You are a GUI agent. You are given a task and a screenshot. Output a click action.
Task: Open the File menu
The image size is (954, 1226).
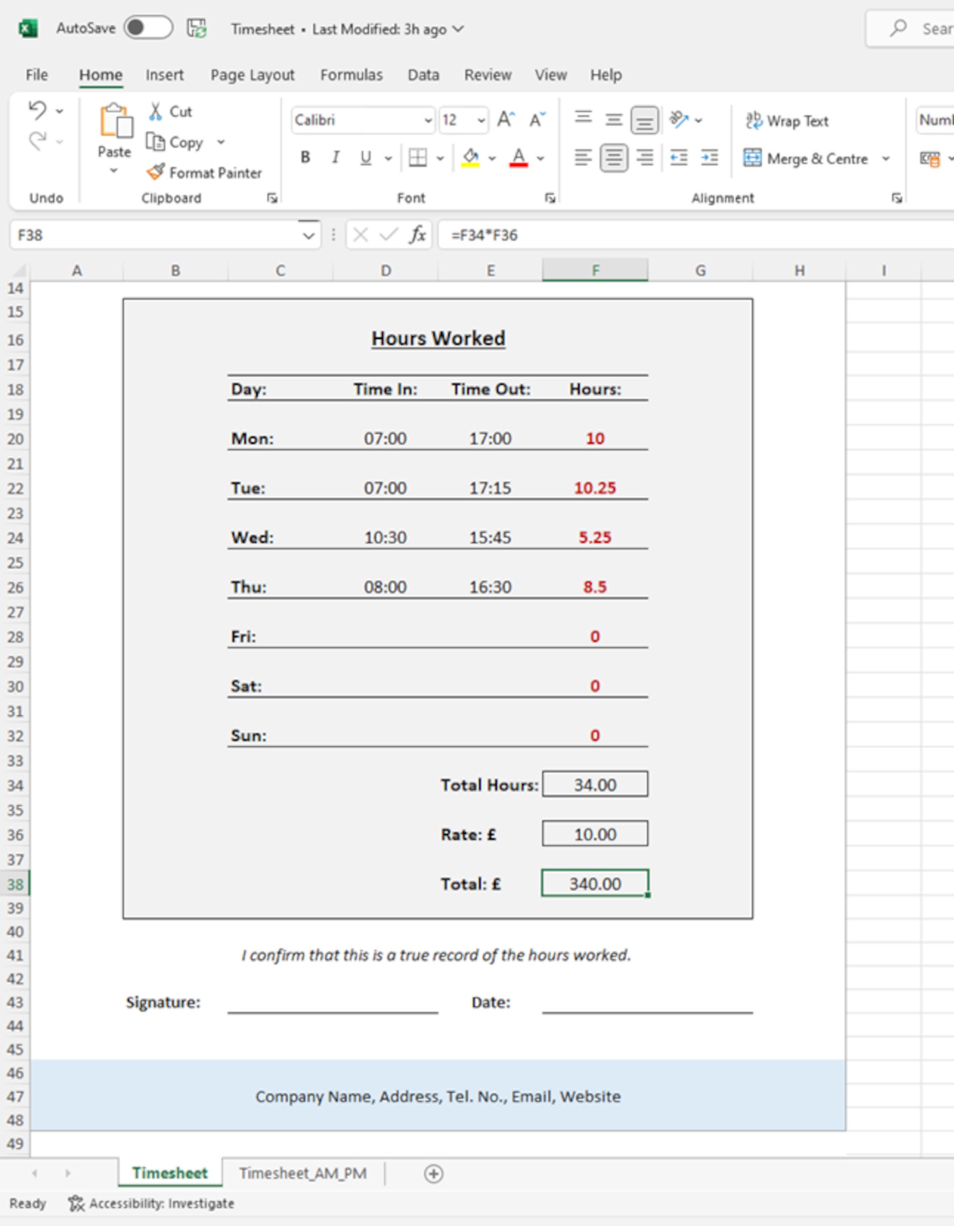36,75
